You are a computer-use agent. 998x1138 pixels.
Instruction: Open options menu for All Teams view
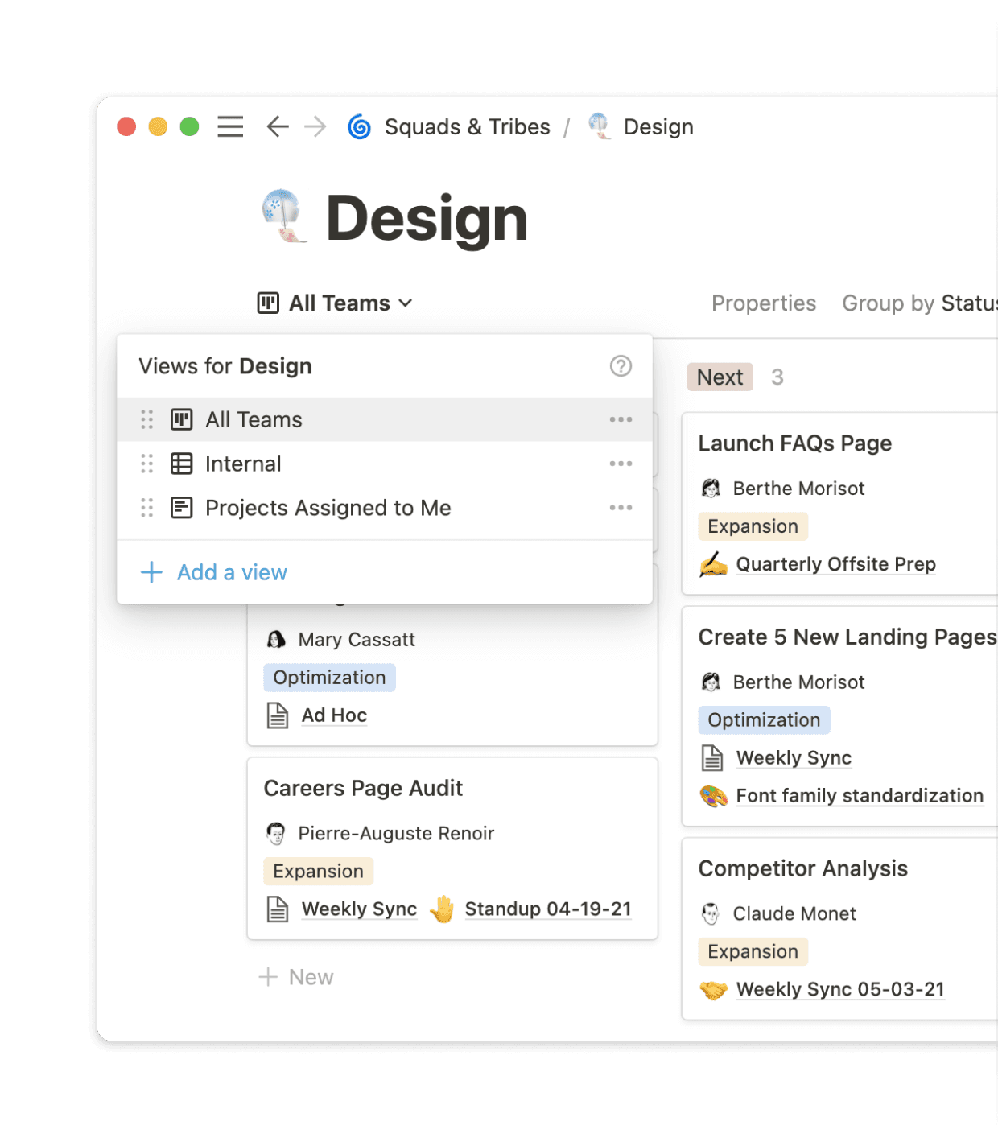tap(621, 419)
